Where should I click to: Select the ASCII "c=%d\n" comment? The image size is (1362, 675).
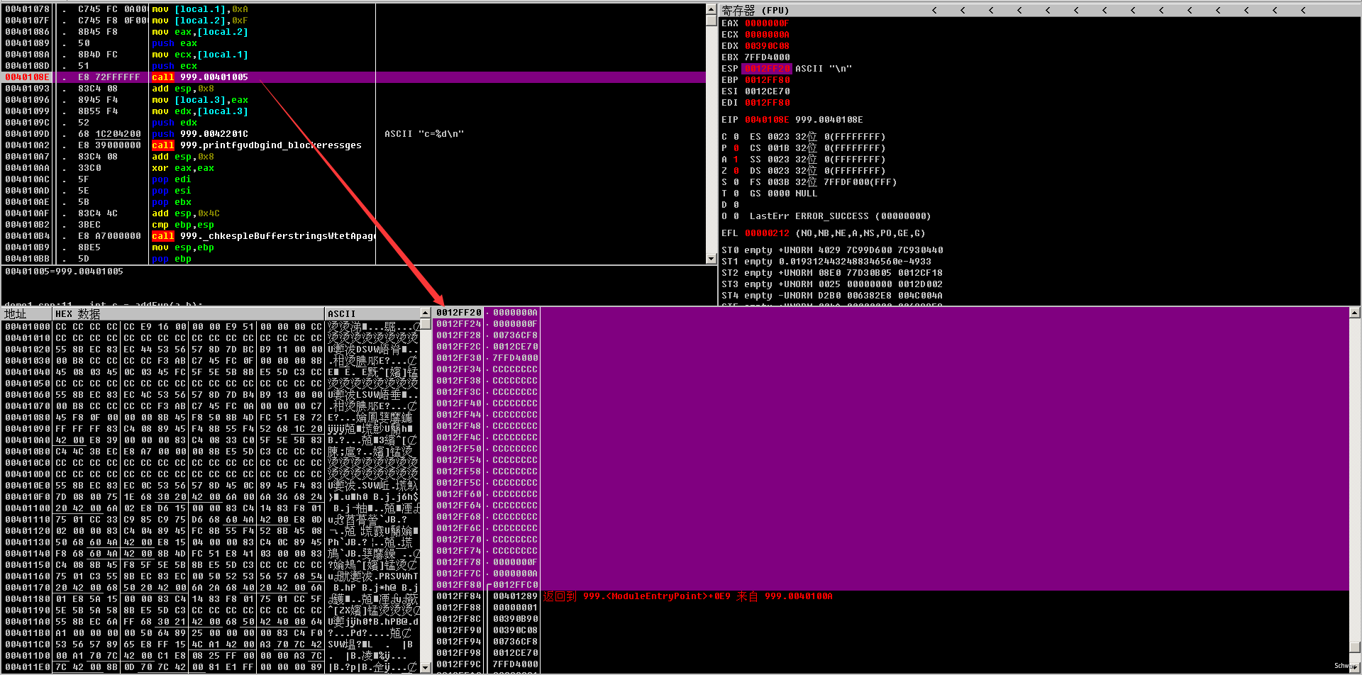pos(424,134)
